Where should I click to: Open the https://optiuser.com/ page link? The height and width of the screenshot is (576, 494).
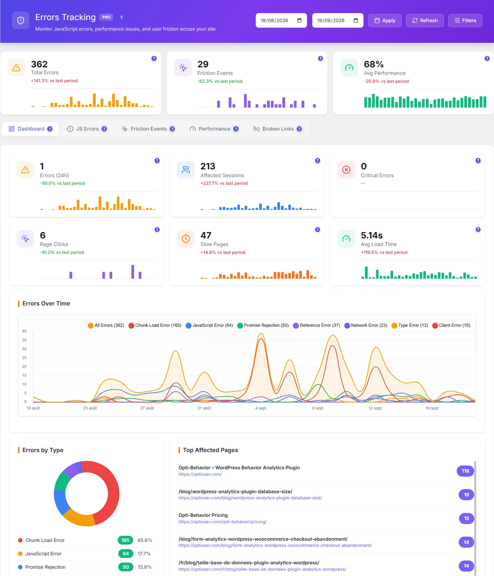(x=200, y=474)
